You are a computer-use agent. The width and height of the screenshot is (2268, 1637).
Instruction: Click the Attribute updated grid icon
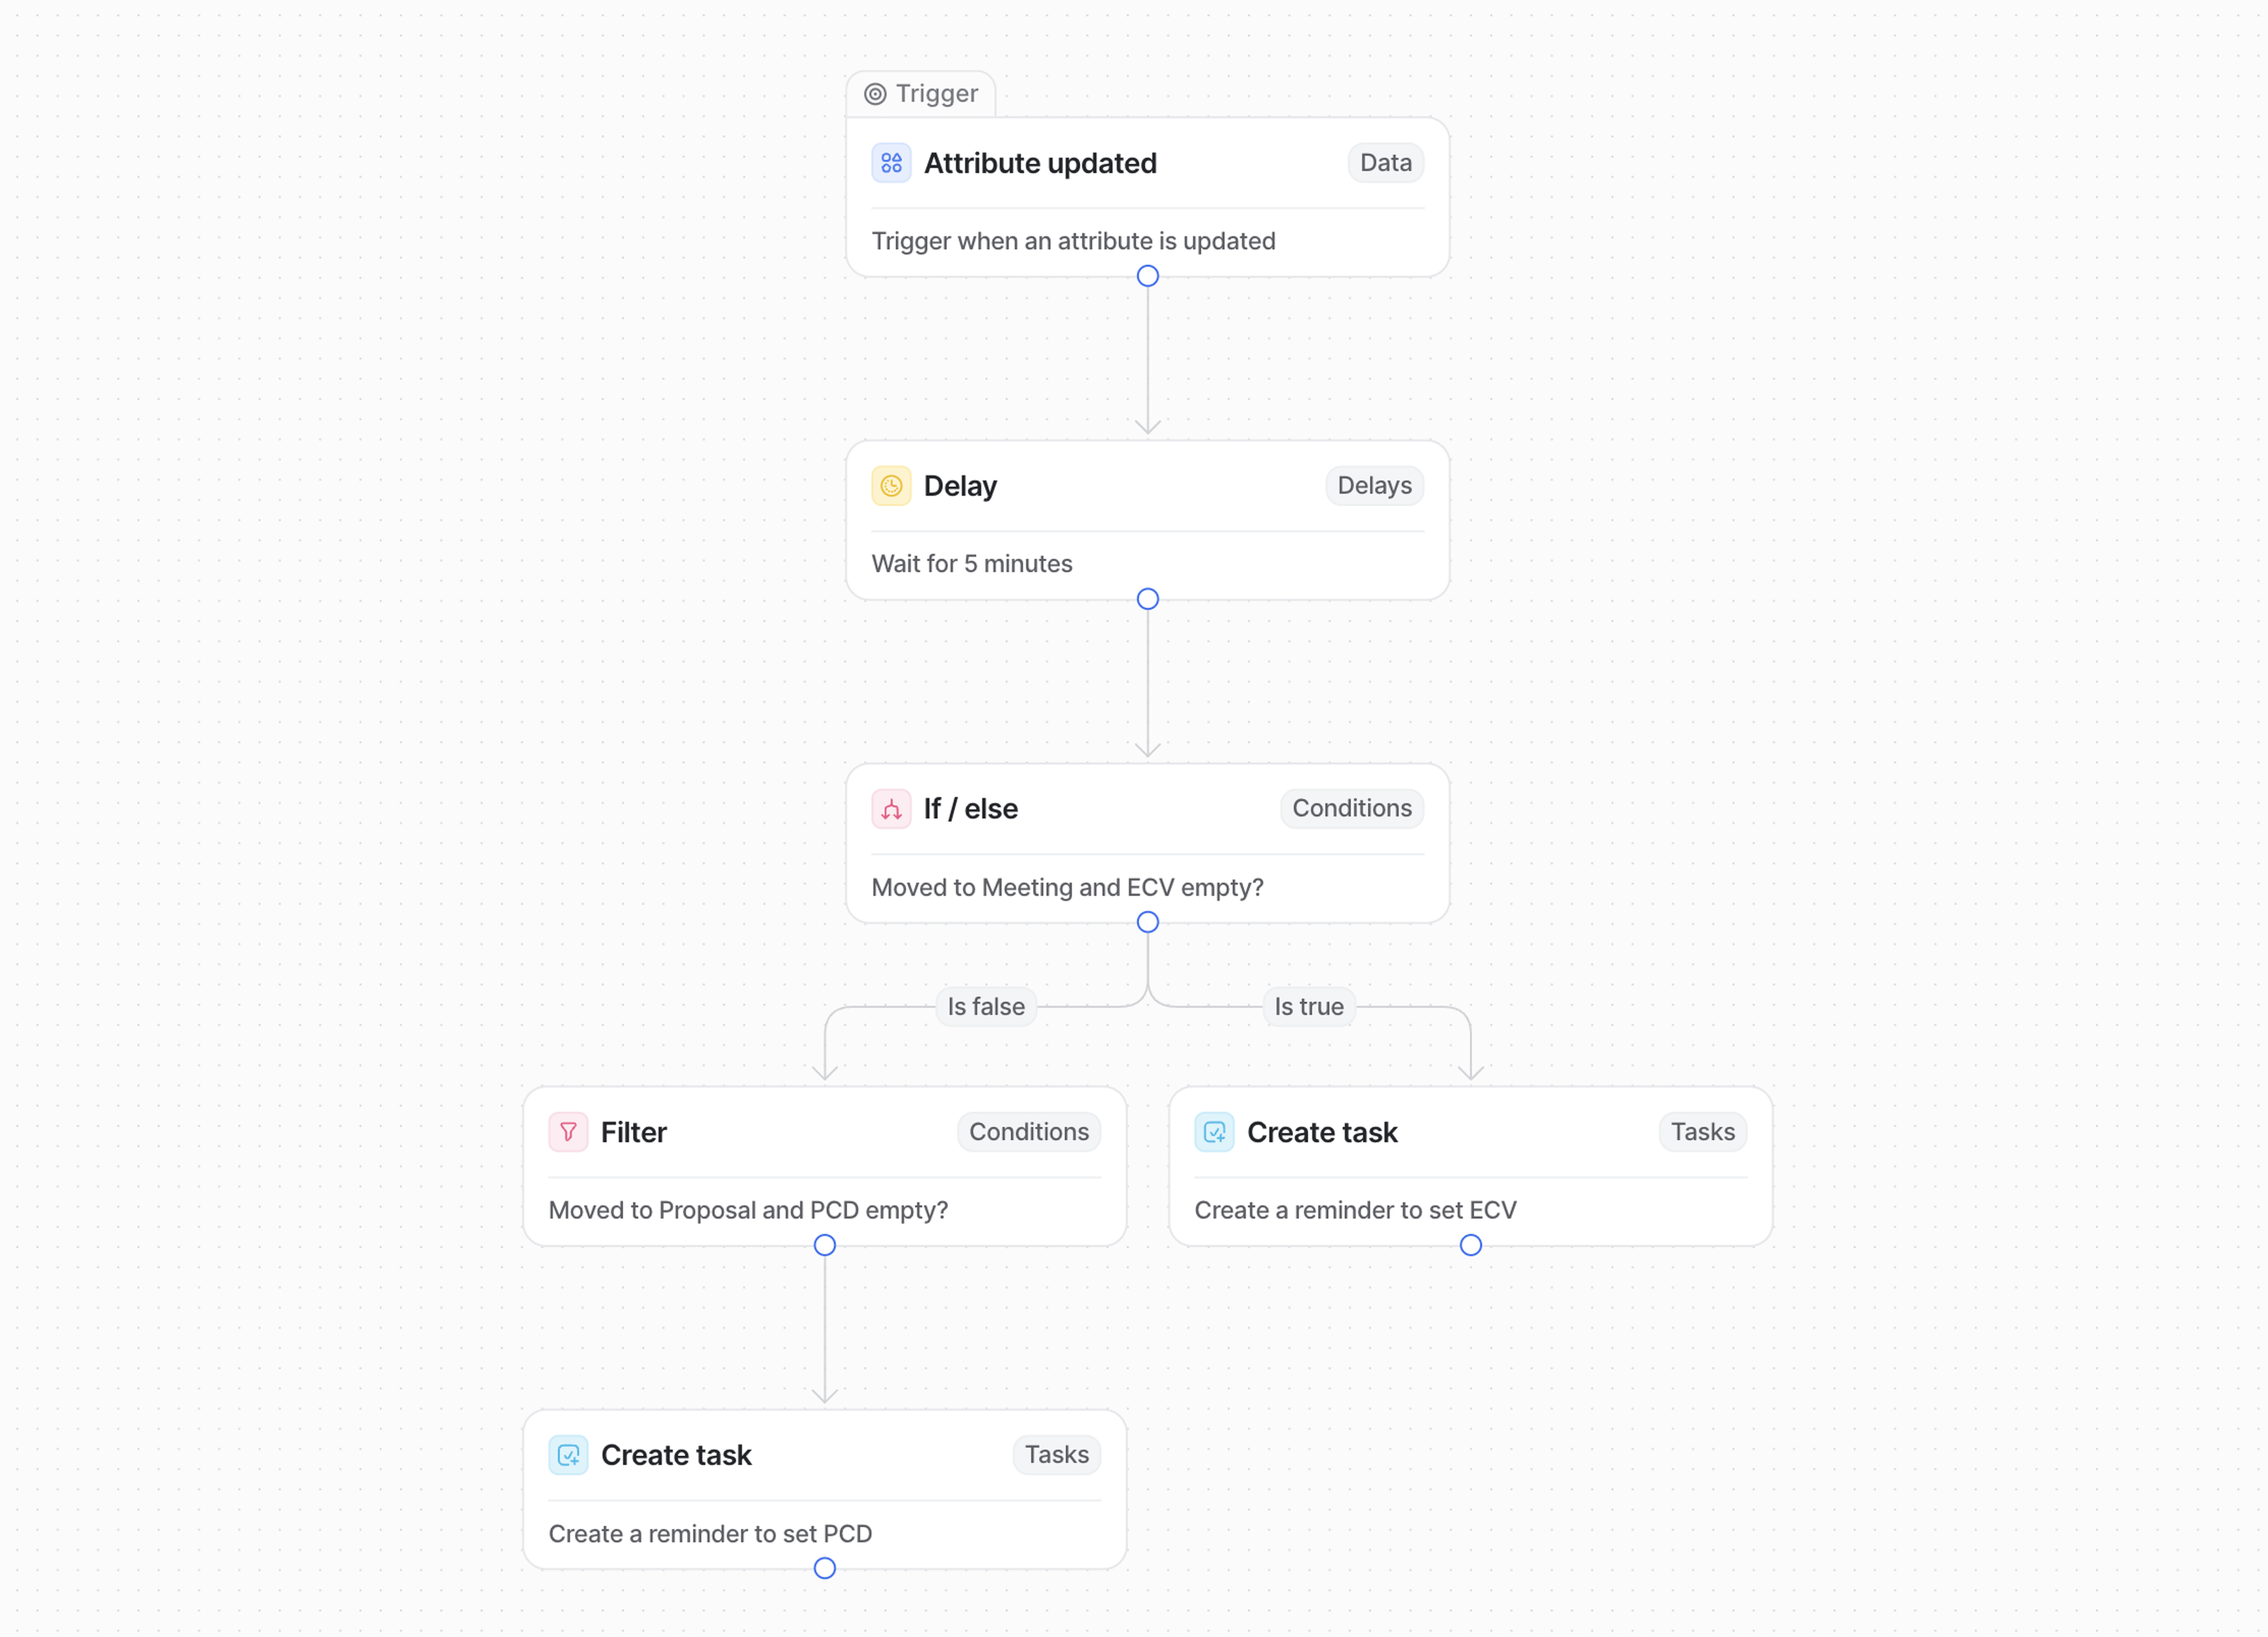pos(891,163)
